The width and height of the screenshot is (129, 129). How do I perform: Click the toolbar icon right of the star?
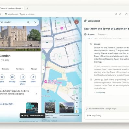pos(120,14)
